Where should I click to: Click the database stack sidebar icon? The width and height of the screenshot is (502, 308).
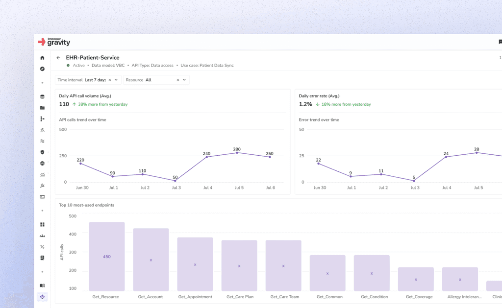42,96
